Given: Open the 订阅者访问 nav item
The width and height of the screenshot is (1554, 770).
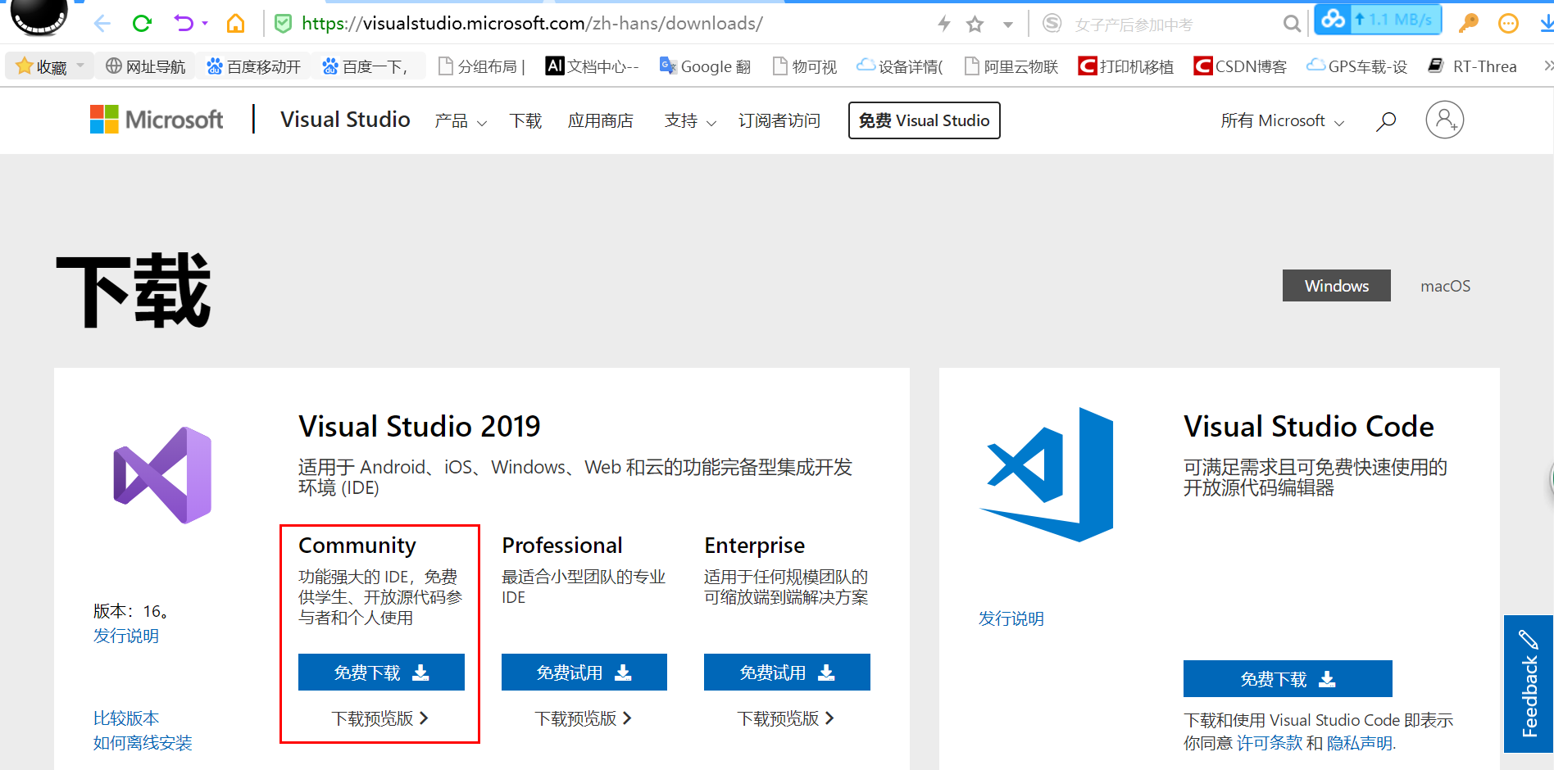Looking at the screenshot, I should coord(779,121).
